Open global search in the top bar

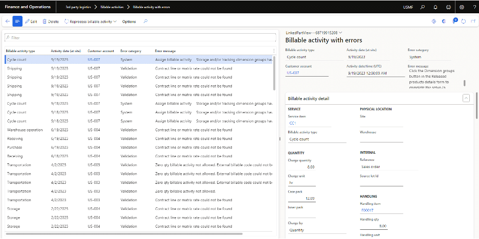(423, 7)
